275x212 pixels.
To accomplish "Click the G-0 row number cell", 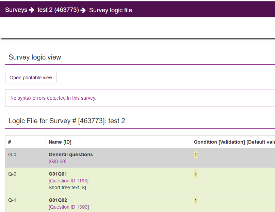I will 12,154.
